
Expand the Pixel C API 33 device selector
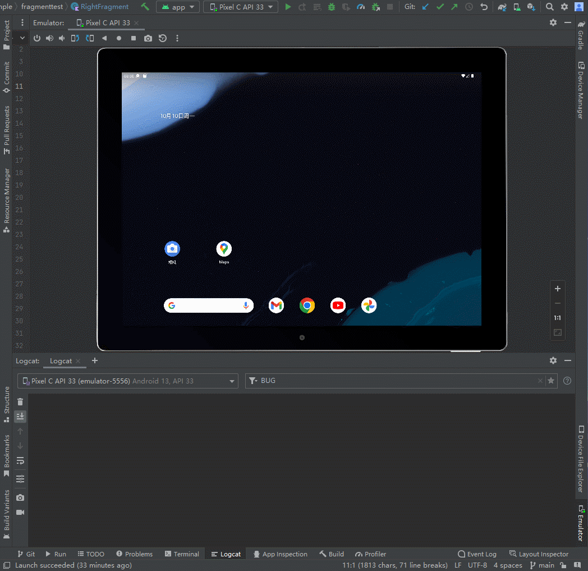coord(240,7)
